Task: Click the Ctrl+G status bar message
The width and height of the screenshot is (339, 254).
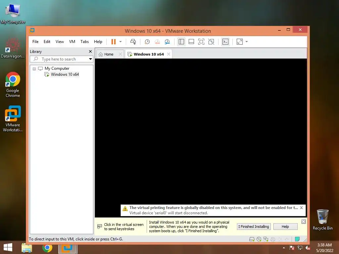Action: (76, 239)
